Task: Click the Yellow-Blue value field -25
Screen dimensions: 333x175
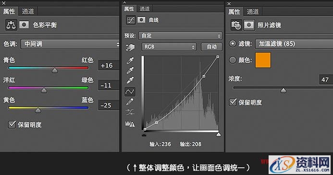Action: [109, 105]
